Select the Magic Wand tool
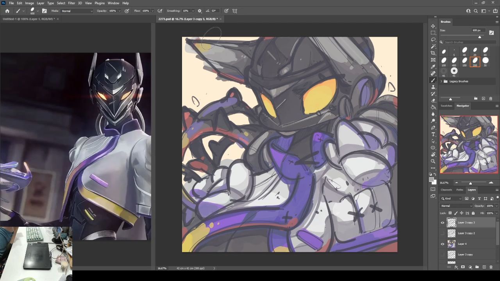Image resolution: width=500 pixels, height=281 pixels. click(433, 46)
